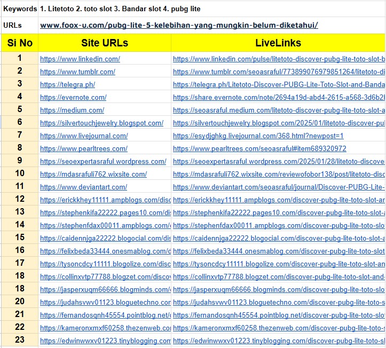Open the stephenkifa22222.pages10.com live link
The width and height of the screenshot is (386, 348).
point(279,212)
